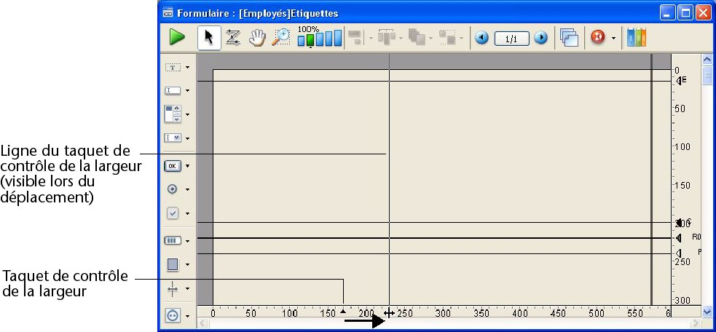Open the form views icon
Viewport: 716px width, 332px height.
click(x=568, y=38)
